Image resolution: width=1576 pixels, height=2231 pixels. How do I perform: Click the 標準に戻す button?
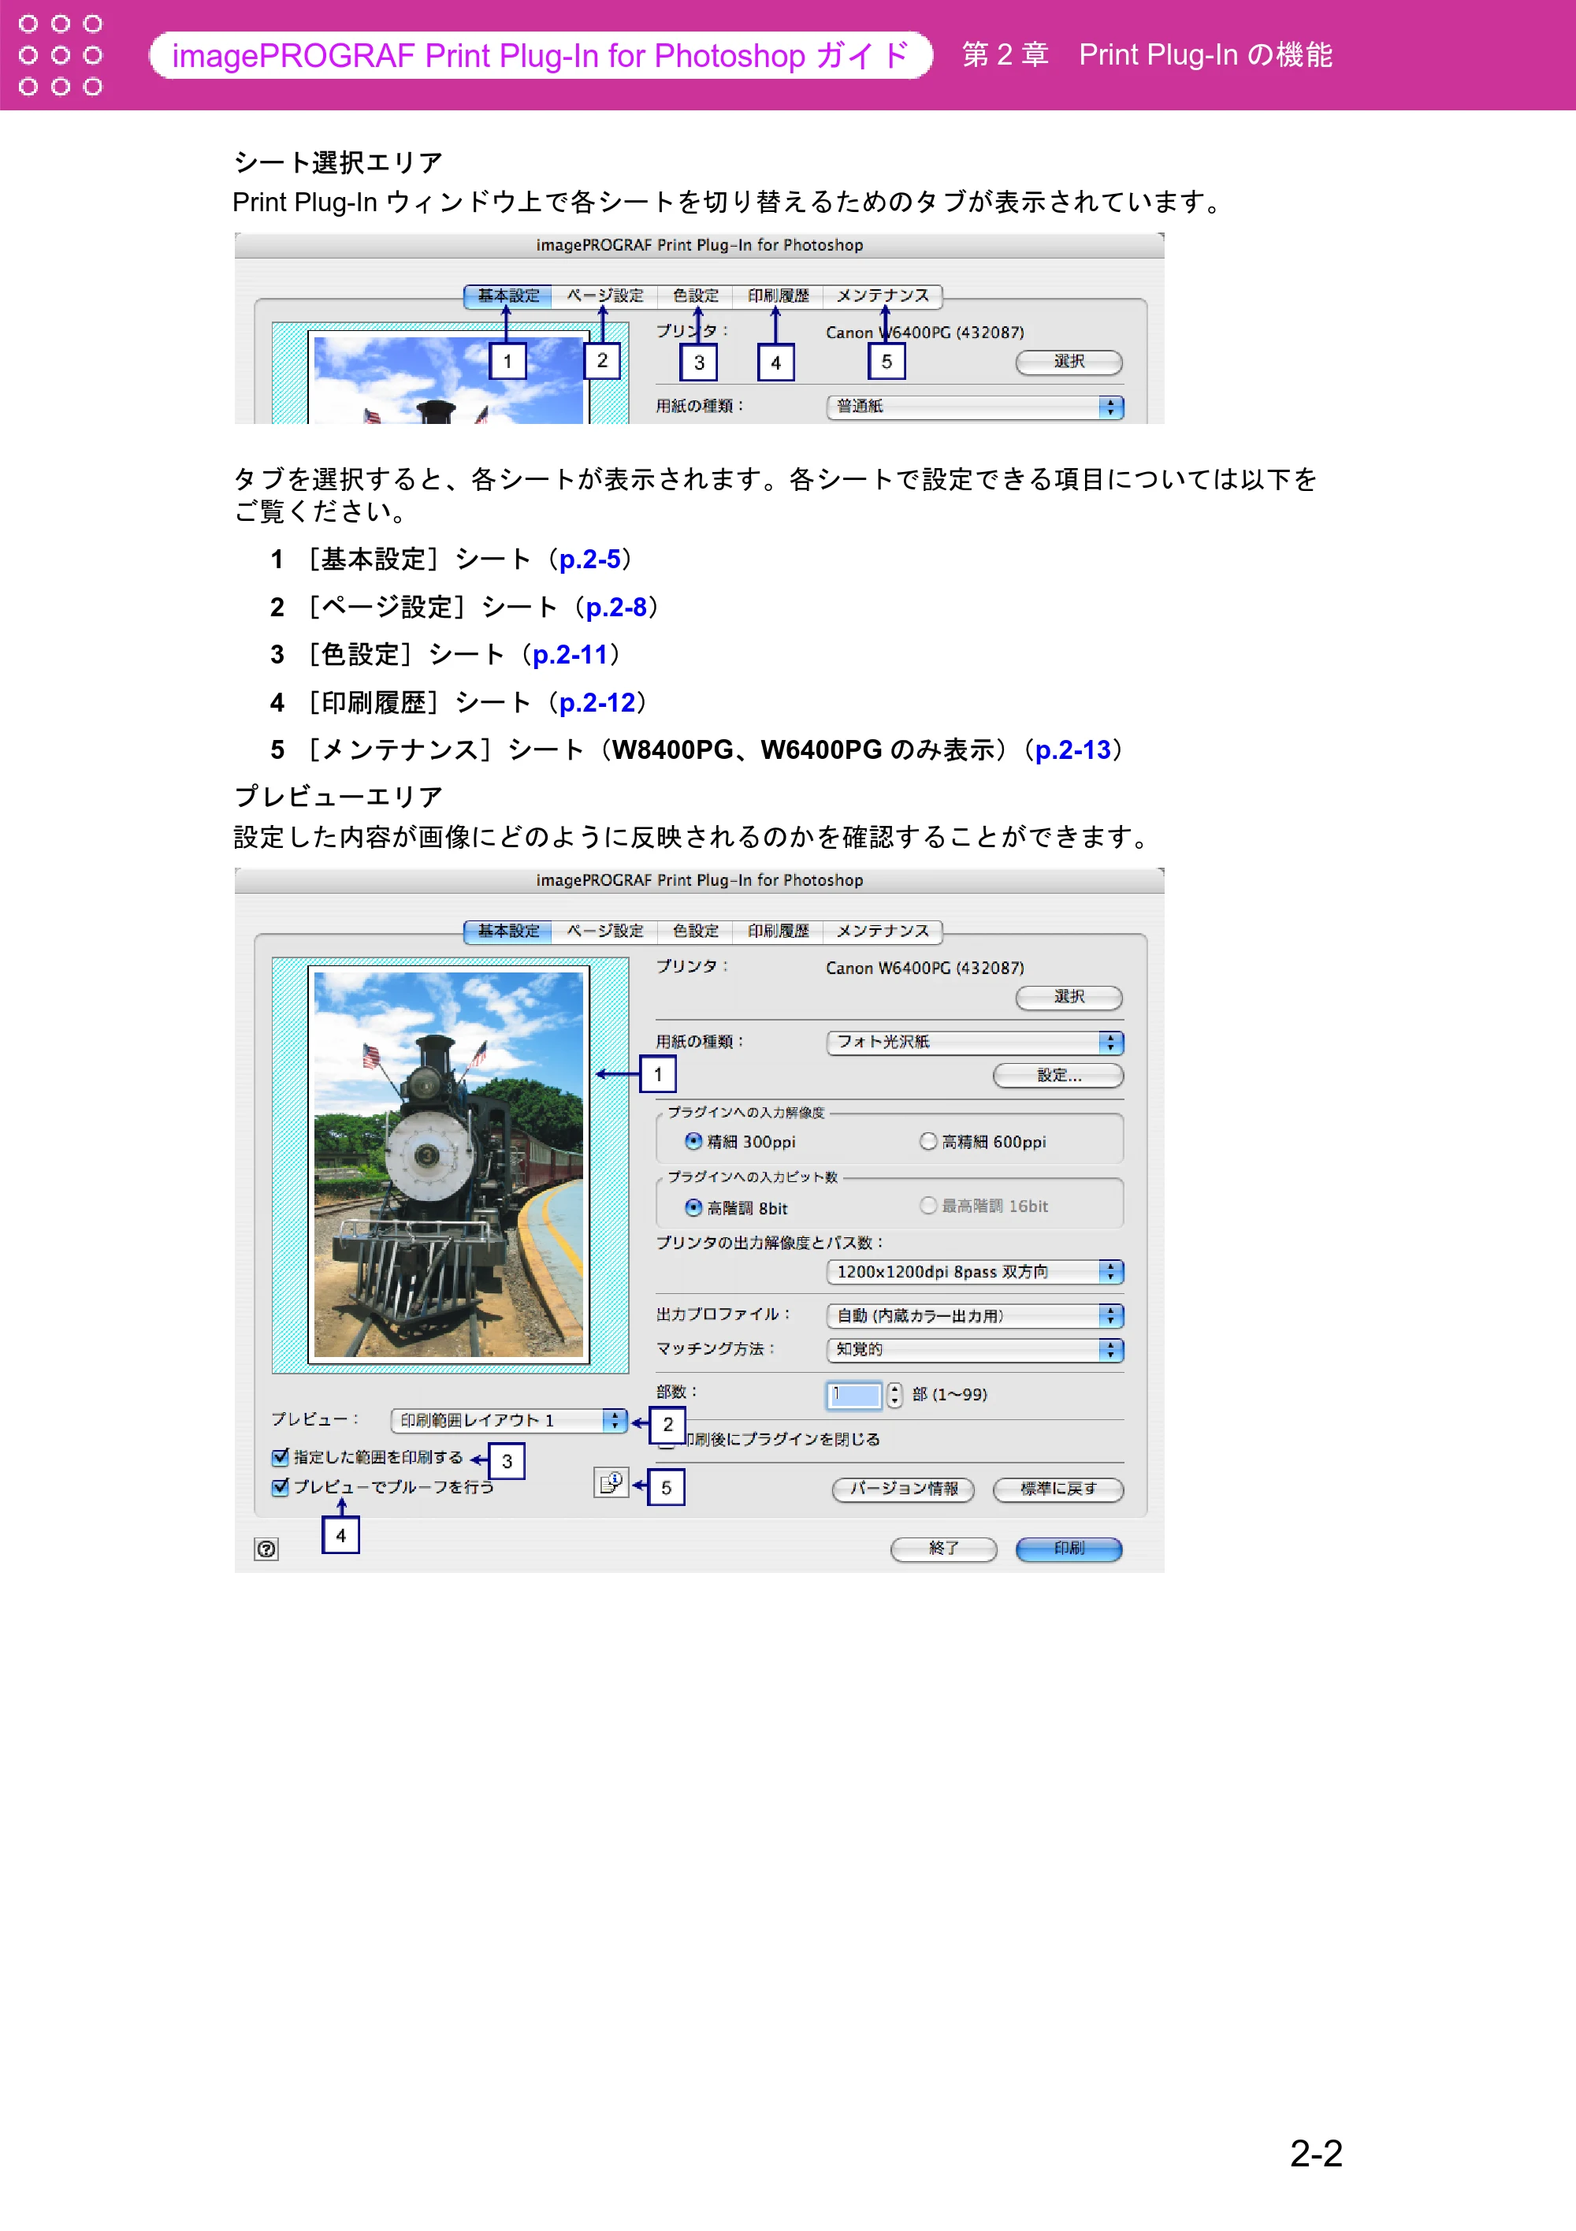1058,1489
